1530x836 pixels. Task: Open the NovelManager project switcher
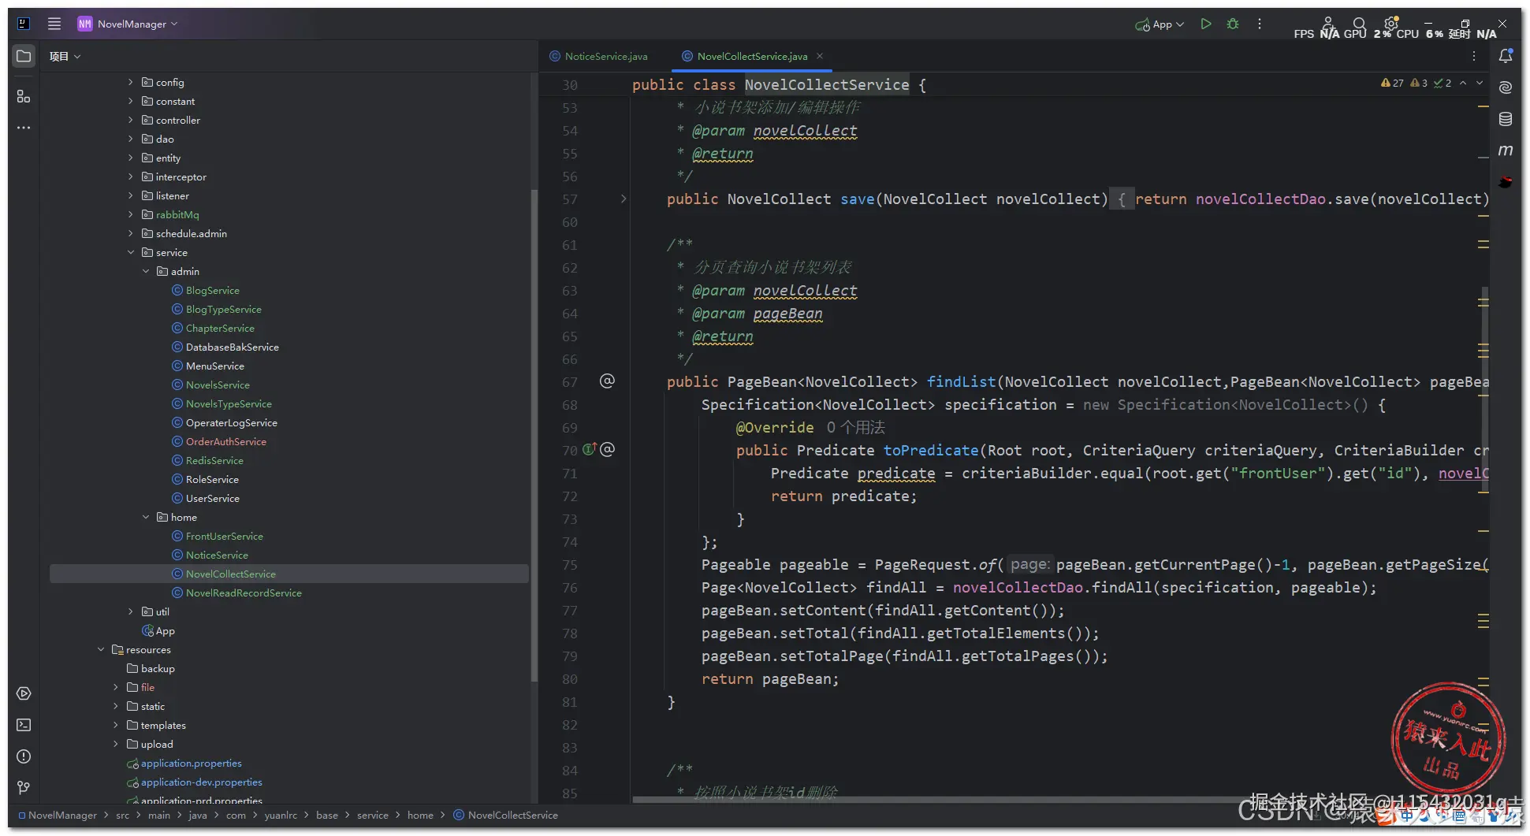(128, 24)
